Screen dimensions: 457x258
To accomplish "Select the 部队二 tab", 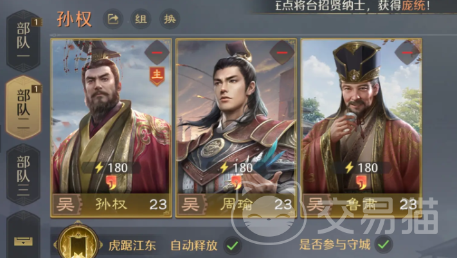I will [23, 107].
